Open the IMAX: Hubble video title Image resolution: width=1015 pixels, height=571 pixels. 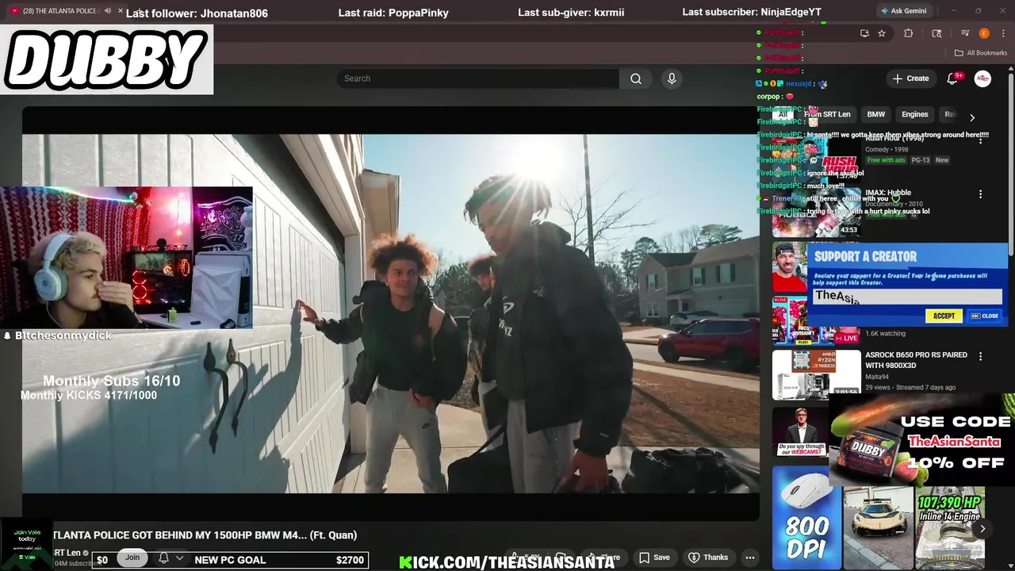[x=888, y=193]
